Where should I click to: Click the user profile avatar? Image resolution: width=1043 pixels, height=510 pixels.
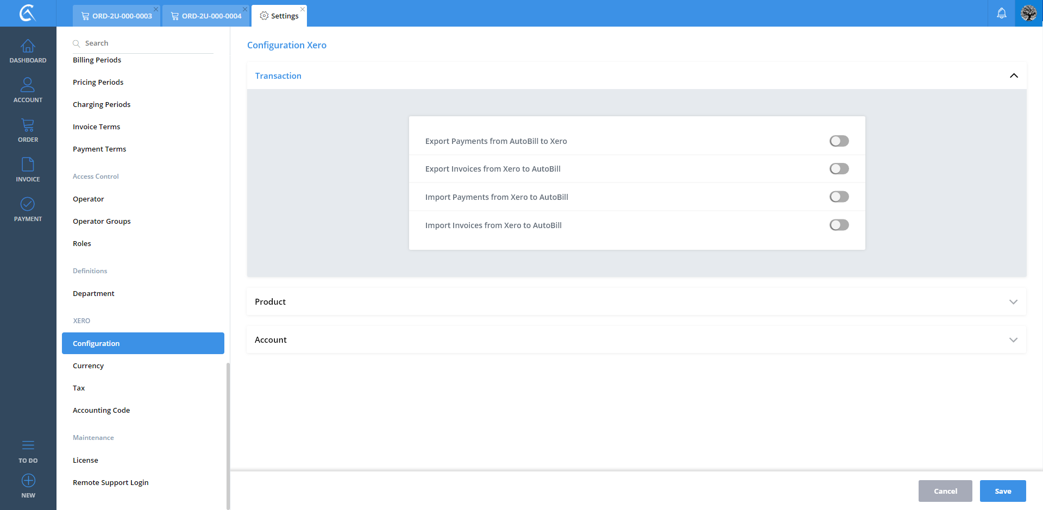[x=1028, y=13]
